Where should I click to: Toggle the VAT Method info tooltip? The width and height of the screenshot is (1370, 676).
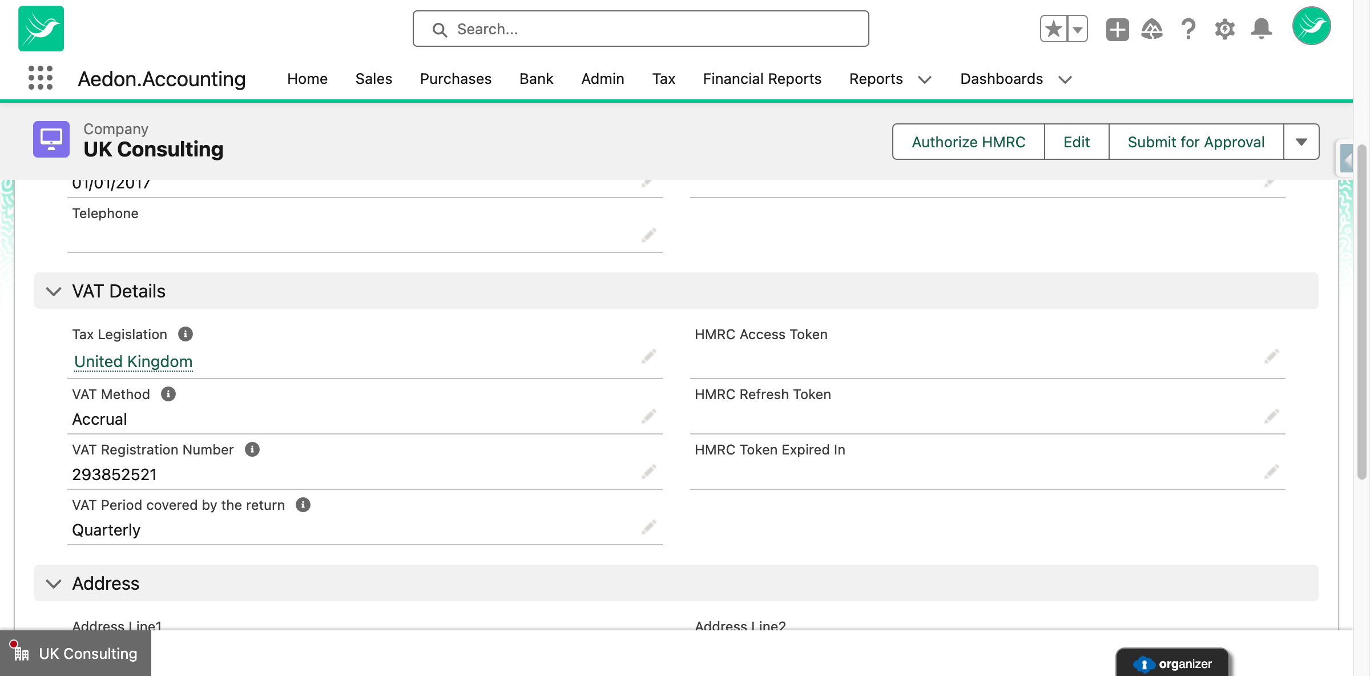click(x=168, y=394)
